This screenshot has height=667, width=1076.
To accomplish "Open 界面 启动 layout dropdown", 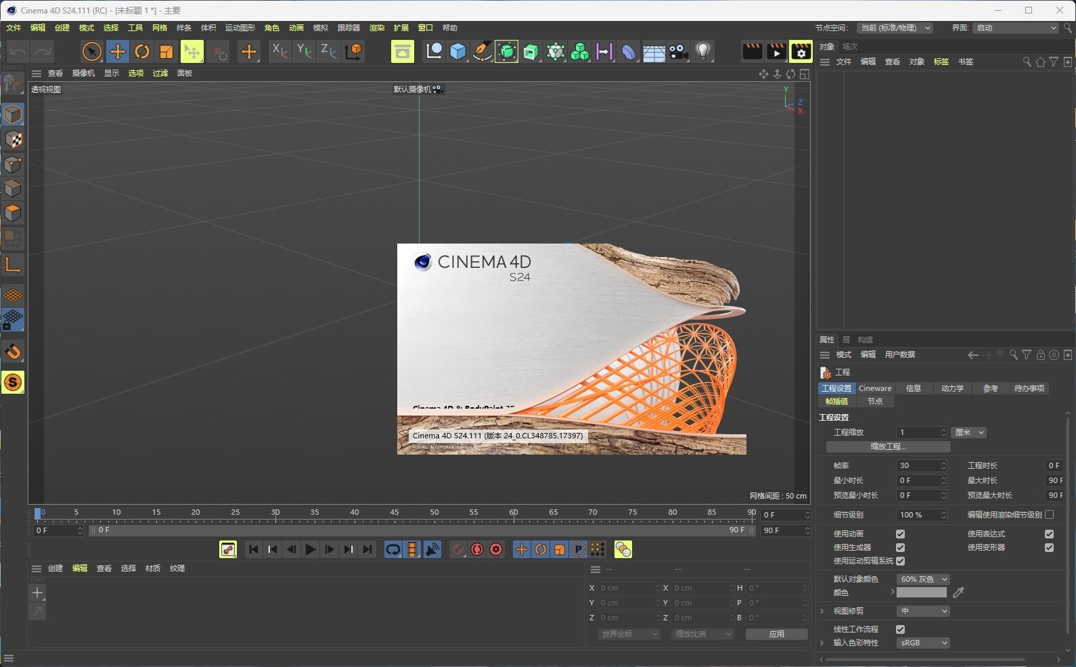I will [x=1015, y=28].
